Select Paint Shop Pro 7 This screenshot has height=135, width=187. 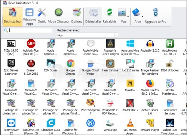(x=91, y=107)
